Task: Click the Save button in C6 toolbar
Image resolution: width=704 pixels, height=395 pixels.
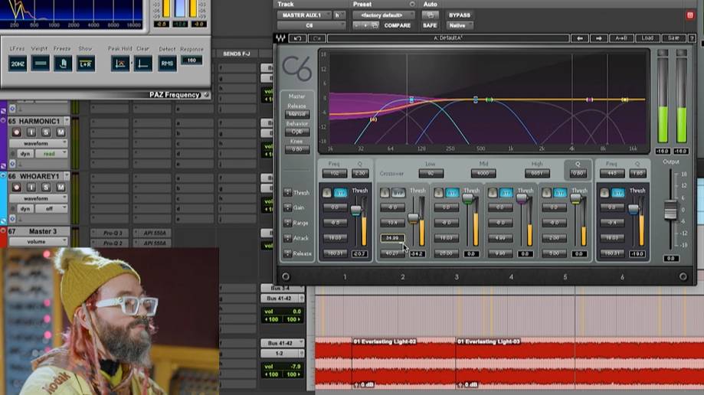Action: (673, 38)
